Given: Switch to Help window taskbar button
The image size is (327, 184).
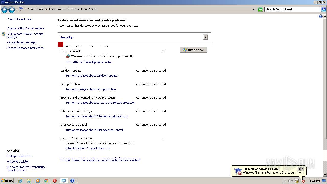Looking at the screenshot, I should pyautogui.click(x=72, y=181).
